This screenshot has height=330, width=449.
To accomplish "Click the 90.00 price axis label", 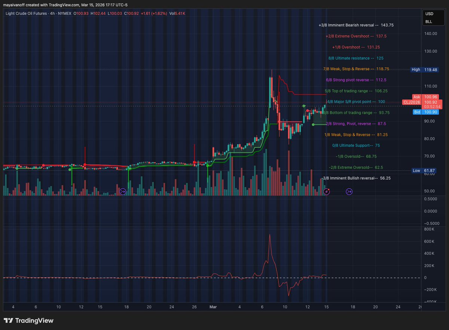I will [x=430, y=121].
